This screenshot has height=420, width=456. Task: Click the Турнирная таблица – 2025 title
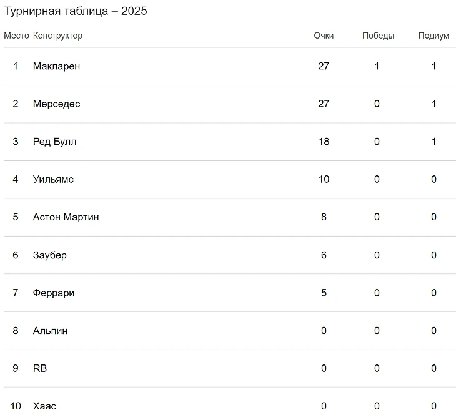click(x=76, y=11)
